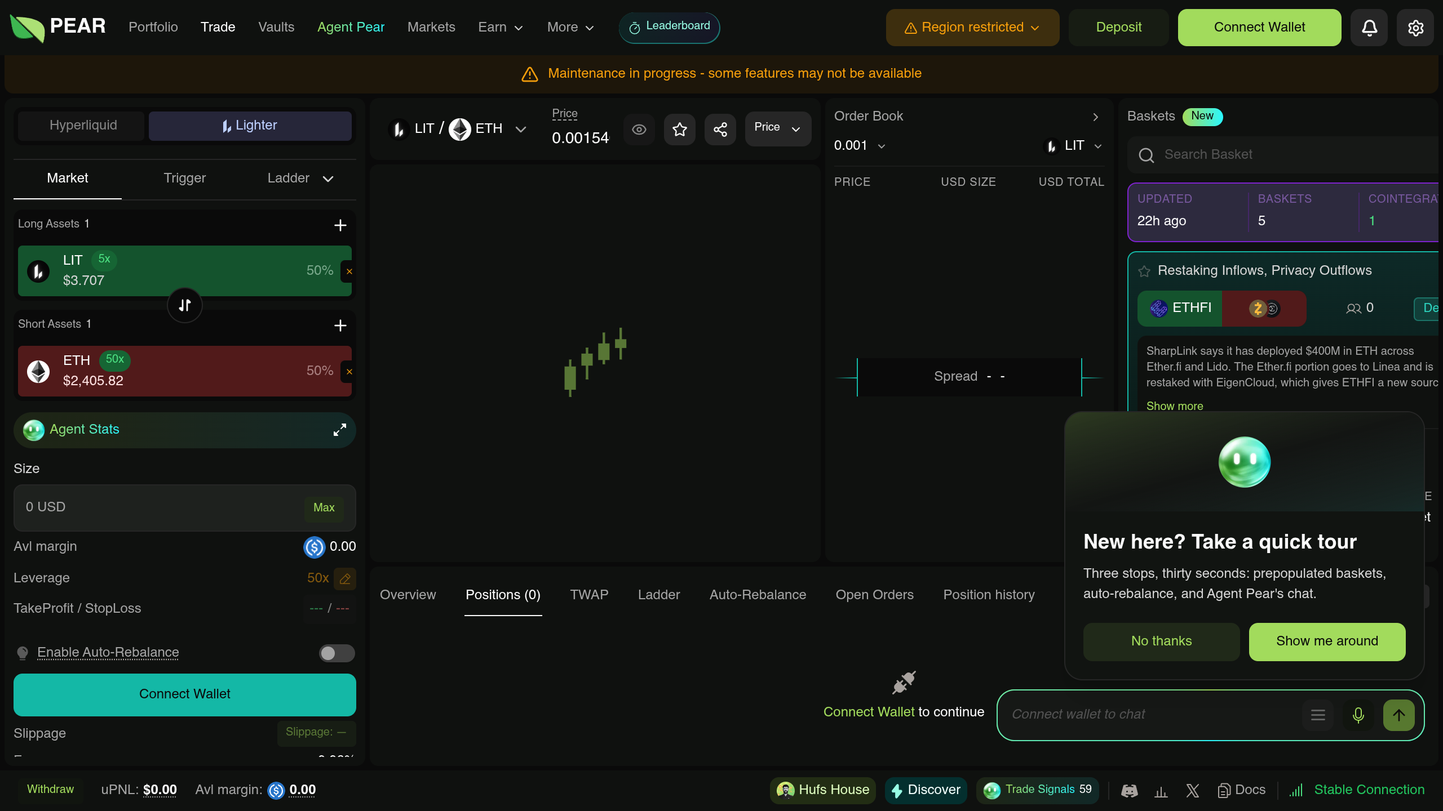The height and width of the screenshot is (811, 1443).
Task: Switch exchange to Hyperliquid
Action: pos(81,126)
